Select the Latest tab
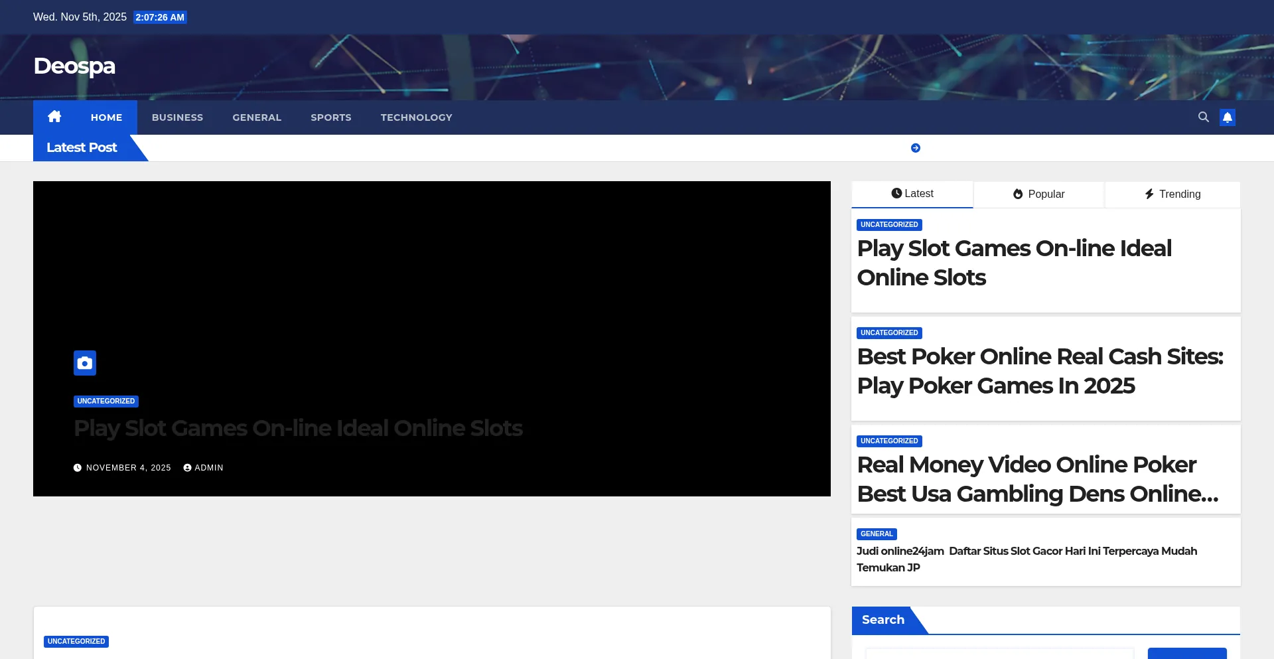 click(912, 194)
